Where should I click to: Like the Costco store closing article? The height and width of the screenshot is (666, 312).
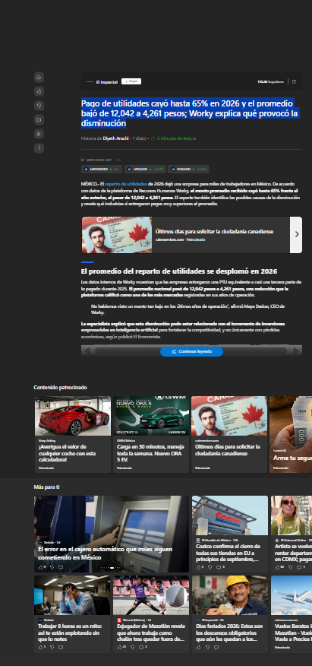pyautogui.click(x=198, y=567)
